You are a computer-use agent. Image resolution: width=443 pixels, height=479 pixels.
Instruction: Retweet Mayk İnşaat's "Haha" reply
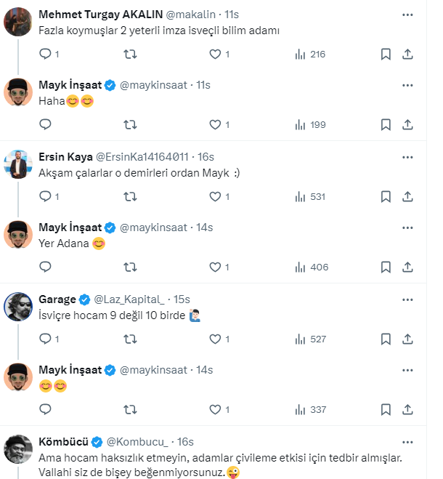point(130,125)
